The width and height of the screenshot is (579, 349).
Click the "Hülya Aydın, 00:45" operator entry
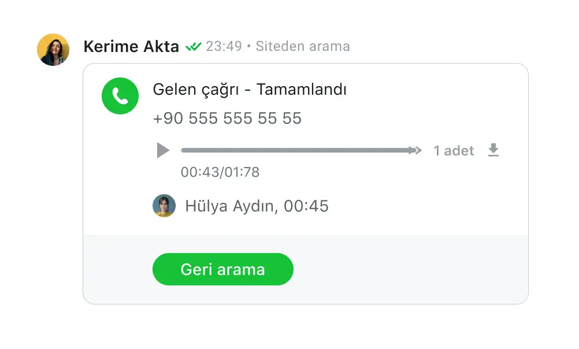(x=257, y=206)
